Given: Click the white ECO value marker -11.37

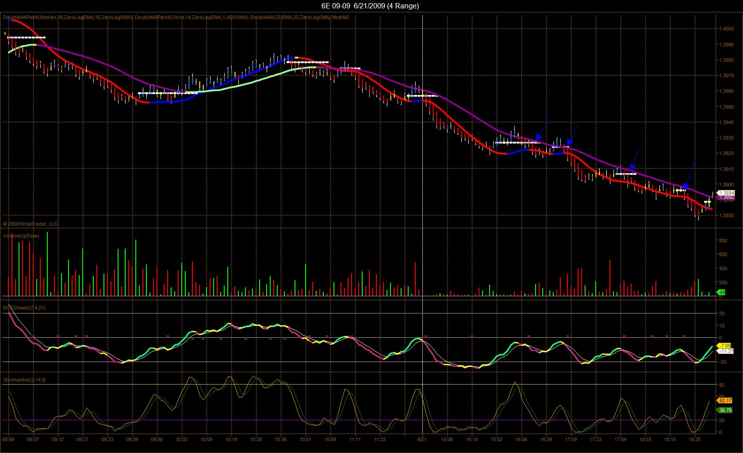Looking at the screenshot, I should tap(726, 351).
